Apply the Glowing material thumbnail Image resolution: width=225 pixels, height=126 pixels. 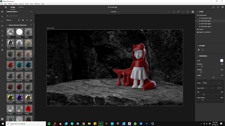click(19, 32)
